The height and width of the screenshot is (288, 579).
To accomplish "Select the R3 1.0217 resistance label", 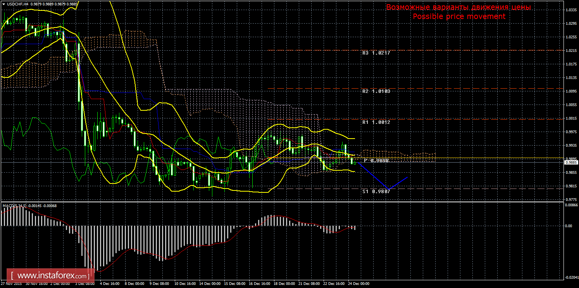I will coord(376,53).
